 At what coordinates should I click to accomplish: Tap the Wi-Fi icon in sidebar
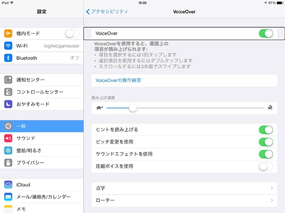pos(8,46)
